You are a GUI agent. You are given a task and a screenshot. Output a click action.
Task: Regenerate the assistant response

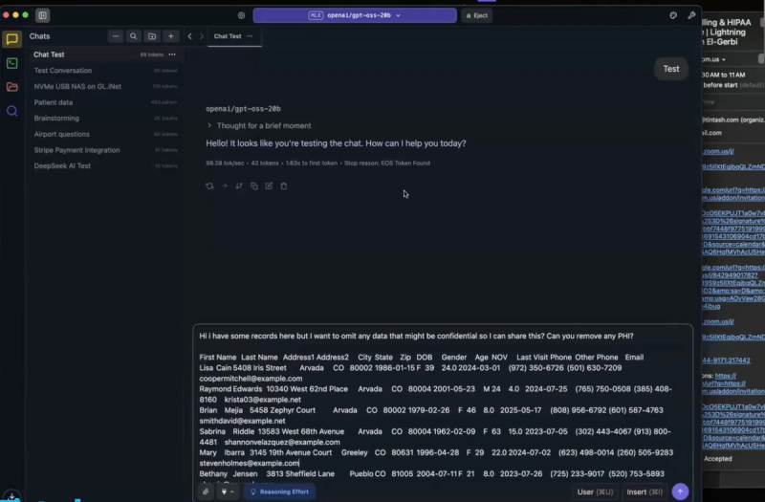point(209,186)
